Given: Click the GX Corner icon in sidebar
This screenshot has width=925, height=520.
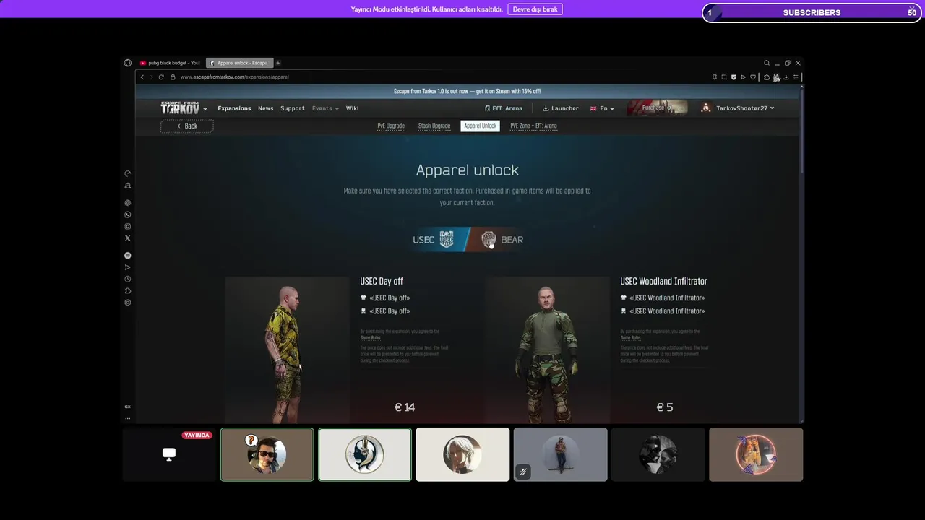Looking at the screenshot, I should tap(128, 407).
